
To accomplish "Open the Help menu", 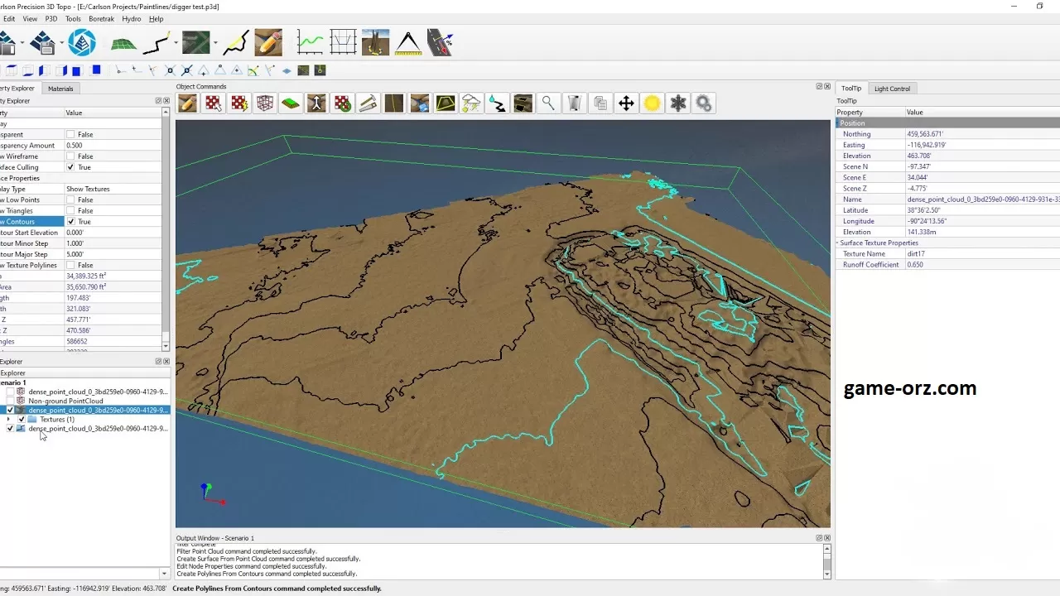I will tap(156, 18).
